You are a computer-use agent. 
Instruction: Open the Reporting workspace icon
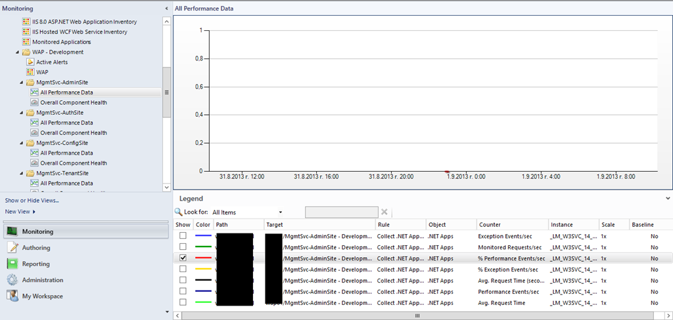point(12,264)
